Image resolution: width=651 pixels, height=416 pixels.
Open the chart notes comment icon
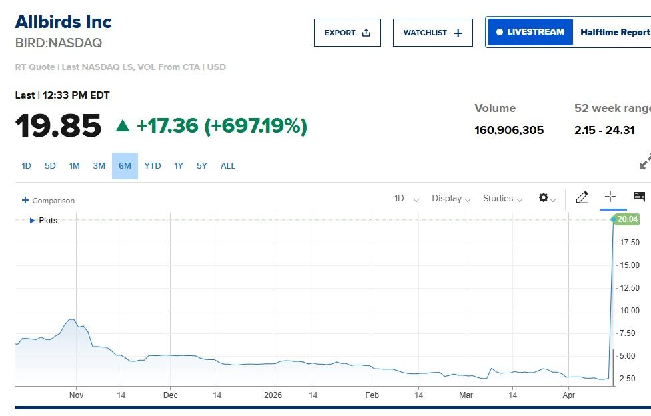(x=638, y=197)
